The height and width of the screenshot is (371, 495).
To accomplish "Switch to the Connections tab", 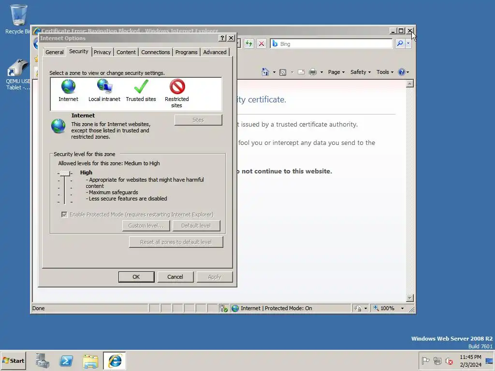I will (155, 52).
